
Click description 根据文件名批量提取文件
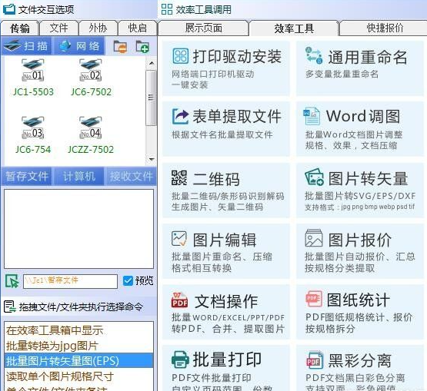tap(222, 134)
